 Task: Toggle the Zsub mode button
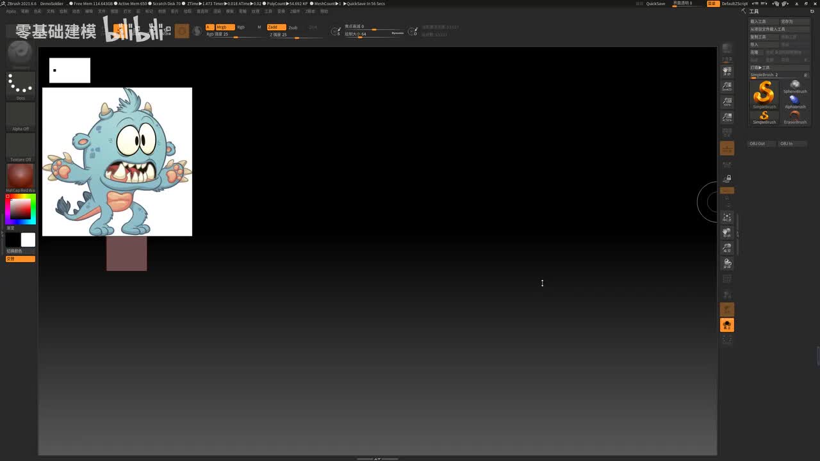pyautogui.click(x=293, y=28)
